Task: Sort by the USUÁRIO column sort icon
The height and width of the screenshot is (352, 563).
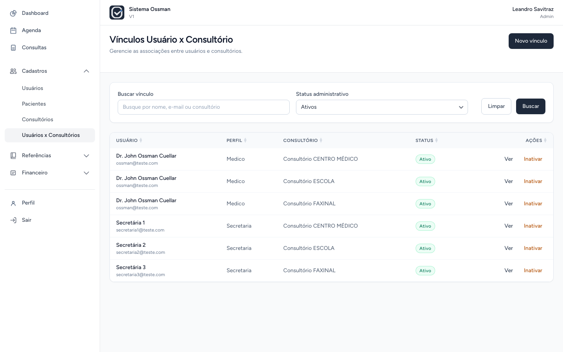Action: pyautogui.click(x=141, y=140)
